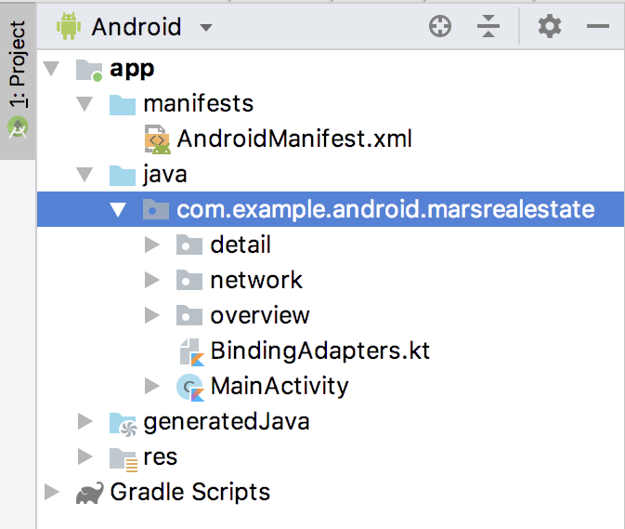The width and height of the screenshot is (625, 529).
Task: Expand the Gradle Scripts node
Action: pyautogui.click(x=51, y=493)
